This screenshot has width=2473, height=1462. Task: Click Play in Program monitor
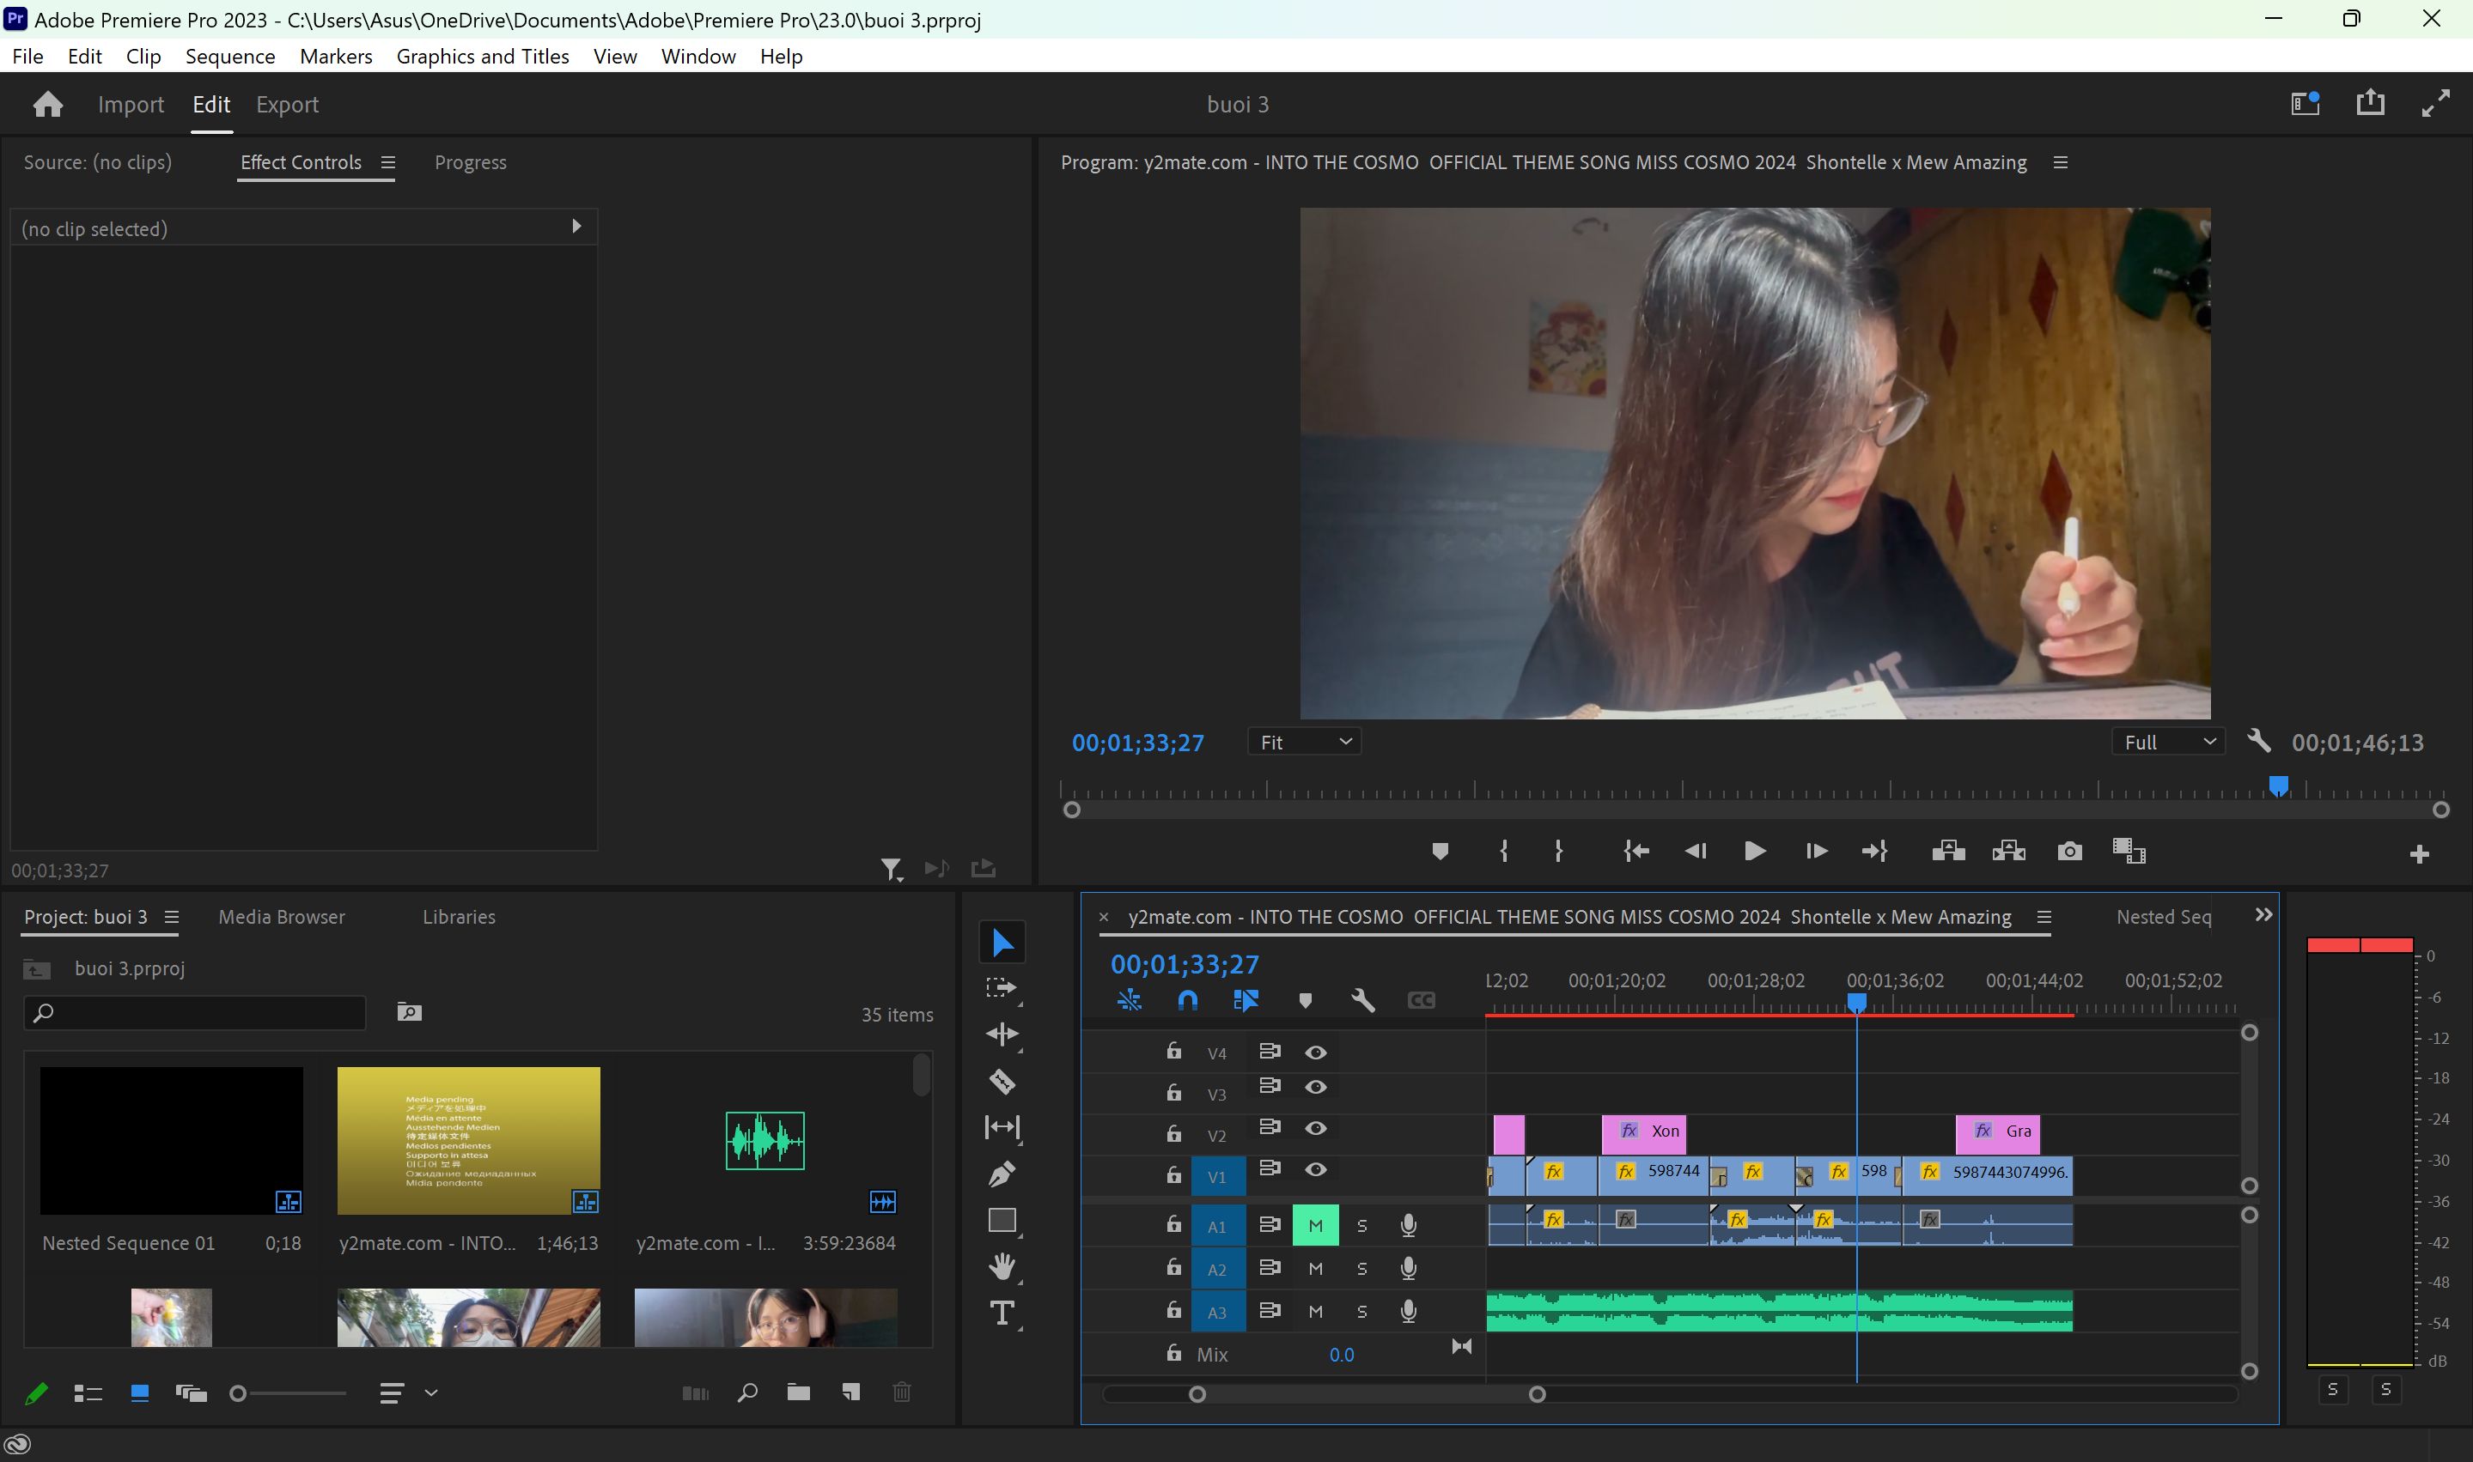point(1754,850)
